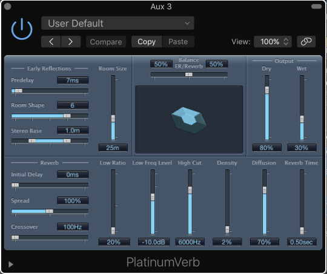Click the Compare button
The image size is (327, 274).
[x=106, y=42]
